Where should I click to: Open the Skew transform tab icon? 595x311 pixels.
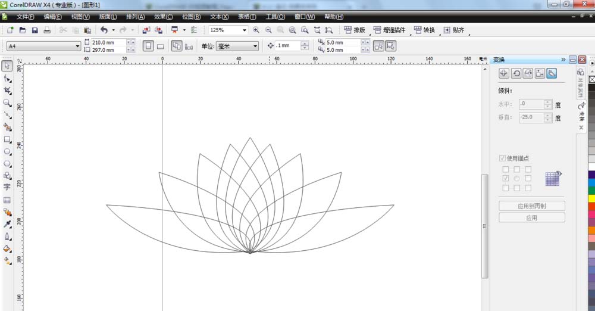click(x=552, y=73)
